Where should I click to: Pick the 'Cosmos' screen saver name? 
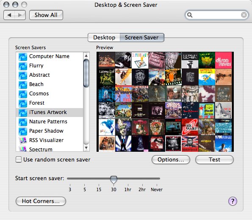click(39, 94)
